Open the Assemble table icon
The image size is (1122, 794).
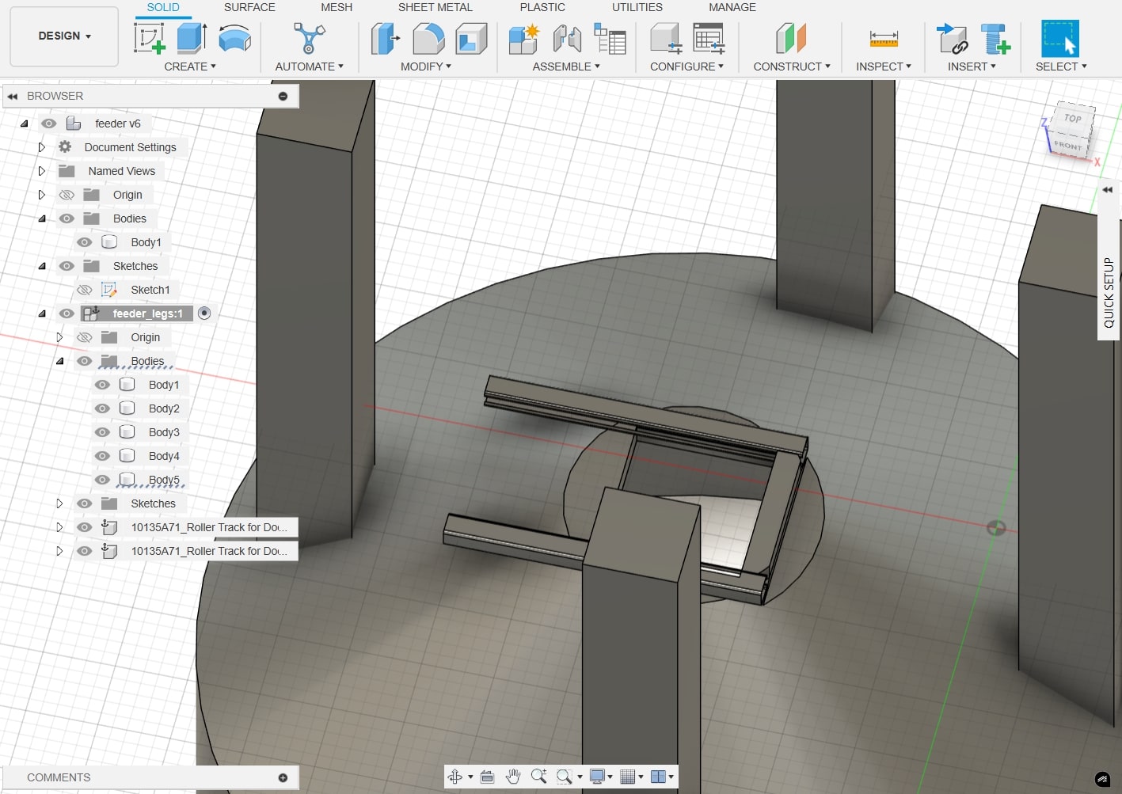[x=610, y=38]
